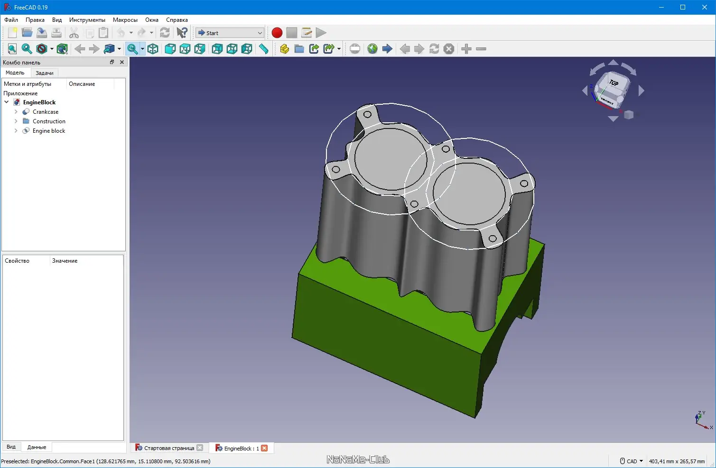Open the Файл menu

[x=11, y=20]
